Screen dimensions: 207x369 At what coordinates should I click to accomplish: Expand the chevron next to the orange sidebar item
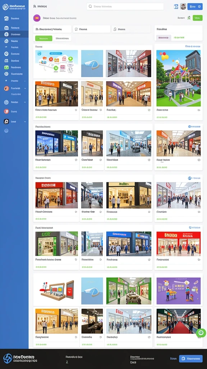click(25, 88)
